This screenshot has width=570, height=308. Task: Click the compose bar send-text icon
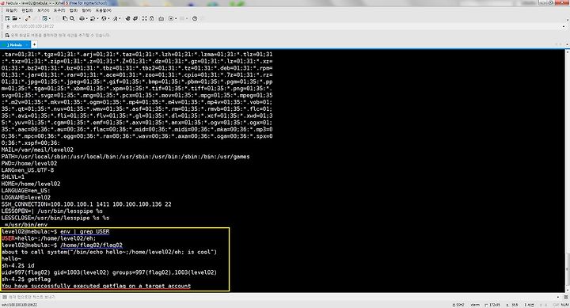(5, 297)
